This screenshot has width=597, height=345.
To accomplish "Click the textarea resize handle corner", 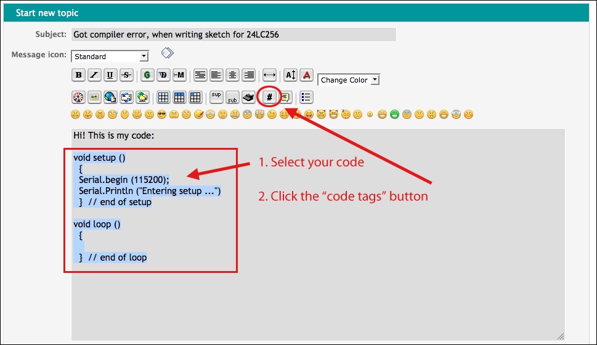I will pyautogui.click(x=561, y=336).
